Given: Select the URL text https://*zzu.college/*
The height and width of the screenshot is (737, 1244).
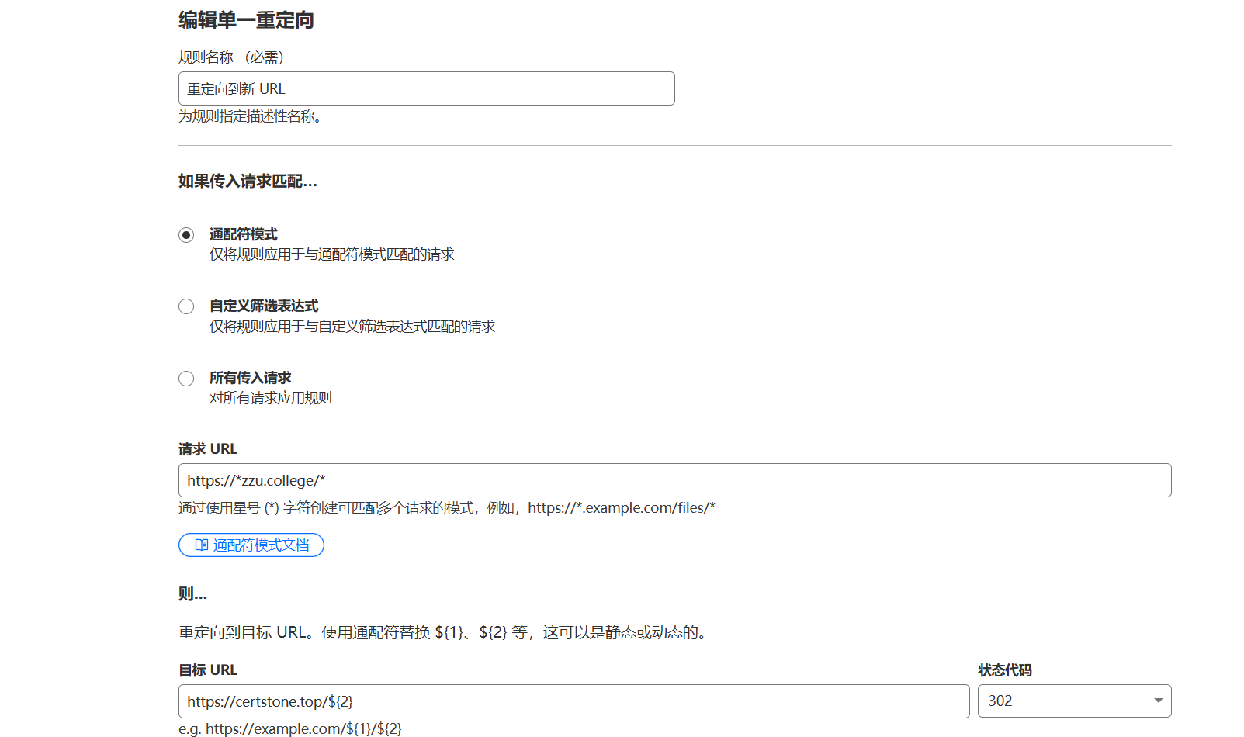Looking at the screenshot, I should click(255, 480).
